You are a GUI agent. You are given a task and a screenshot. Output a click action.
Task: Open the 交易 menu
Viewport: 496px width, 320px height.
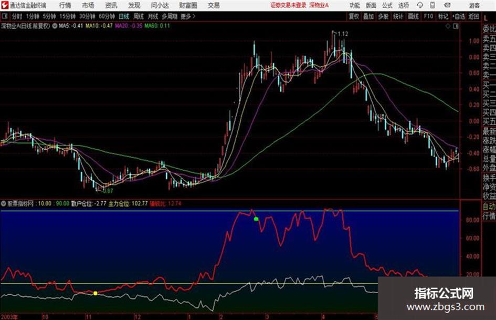point(214,5)
